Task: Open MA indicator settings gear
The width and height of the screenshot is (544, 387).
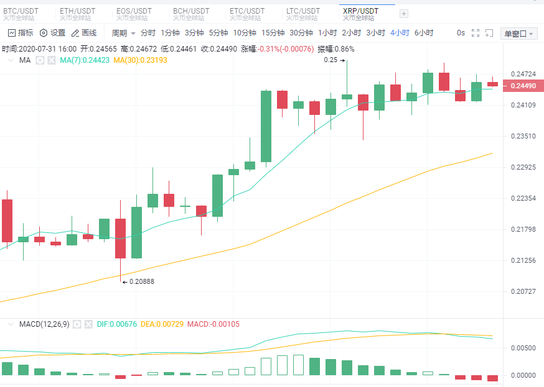Action: 40,60
